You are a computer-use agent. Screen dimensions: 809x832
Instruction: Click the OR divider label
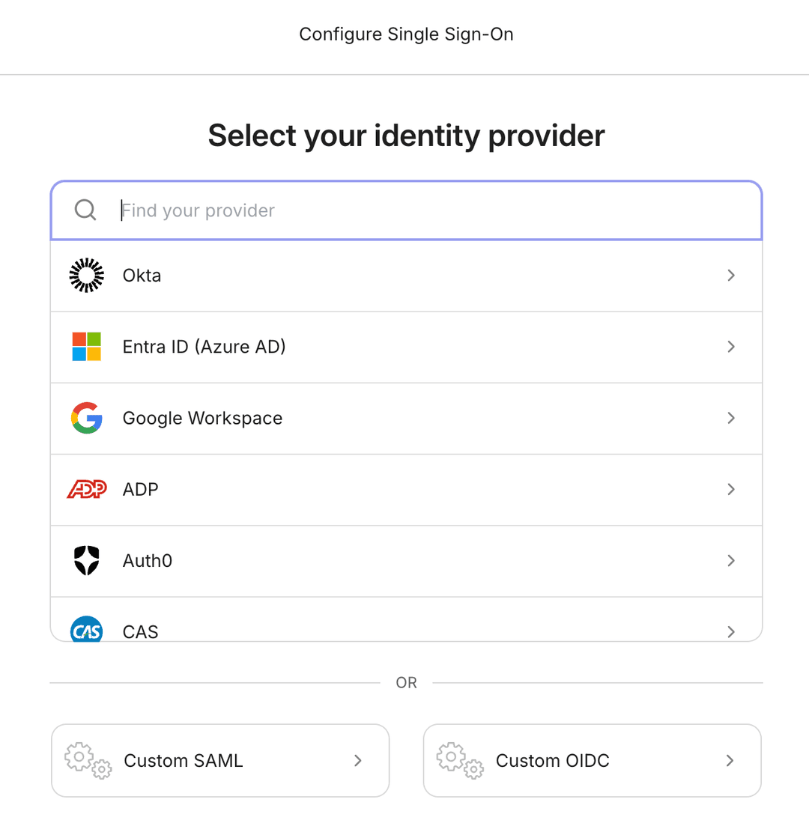coord(406,682)
